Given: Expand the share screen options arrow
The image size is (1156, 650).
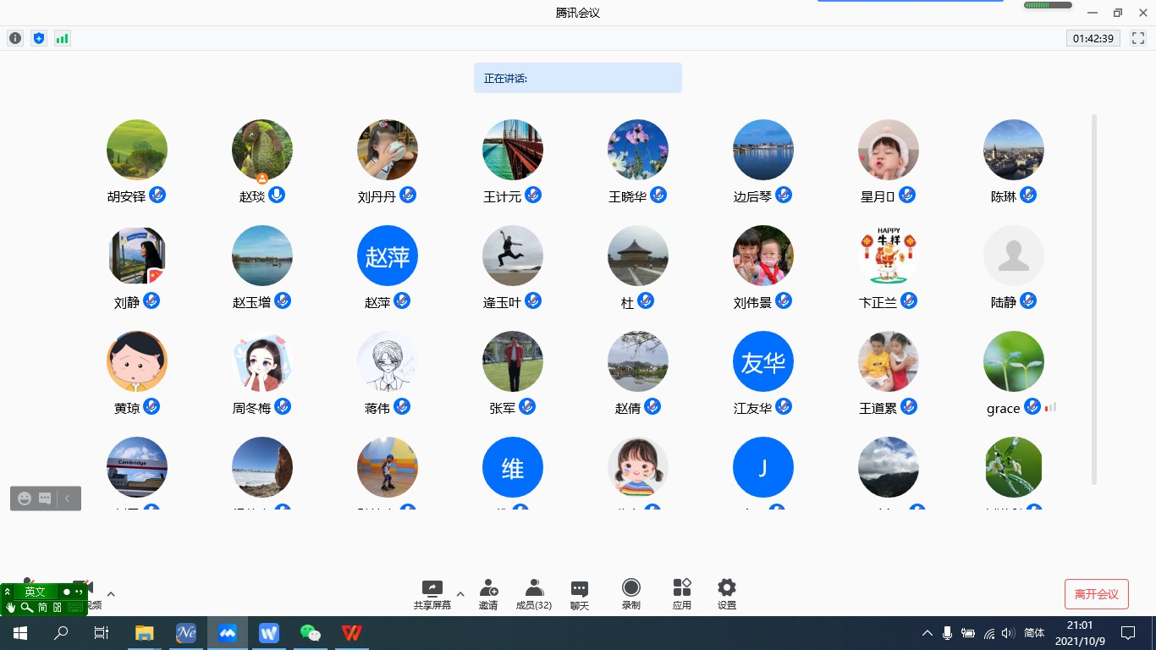Looking at the screenshot, I should click(460, 593).
